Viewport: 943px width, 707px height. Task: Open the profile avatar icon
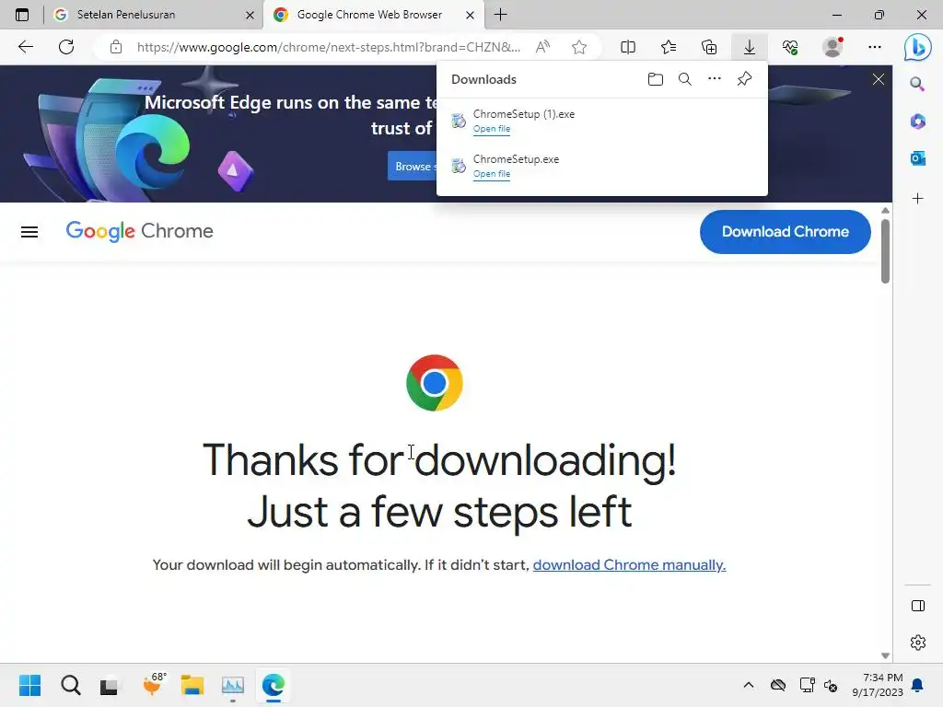832,47
